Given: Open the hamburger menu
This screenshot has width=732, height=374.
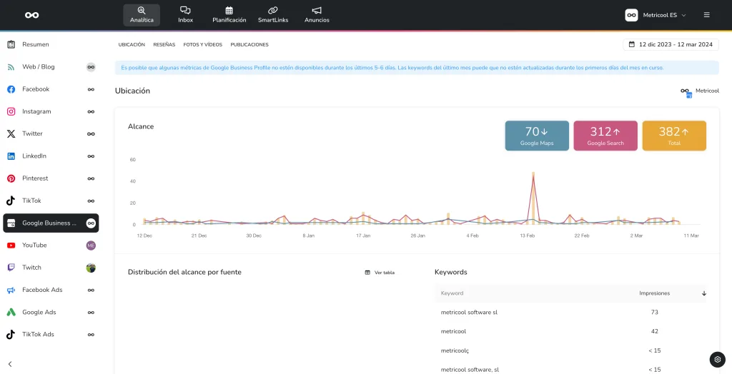Looking at the screenshot, I should pyautogui.click(x=707, y=15).
